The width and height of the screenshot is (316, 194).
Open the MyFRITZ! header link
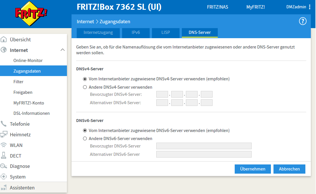pyautogui.click(x=256, y=7)
